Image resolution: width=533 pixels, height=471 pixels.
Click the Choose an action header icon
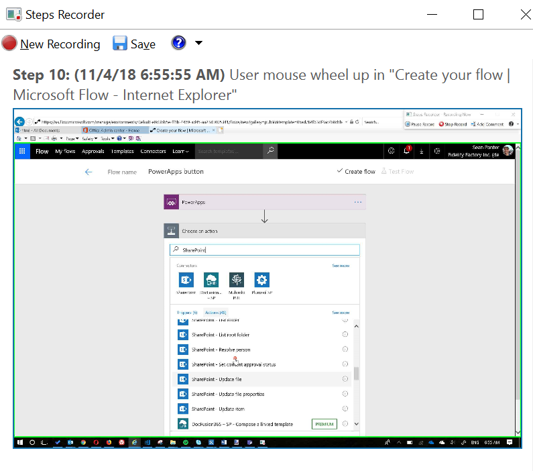click(x=172, y=231)
